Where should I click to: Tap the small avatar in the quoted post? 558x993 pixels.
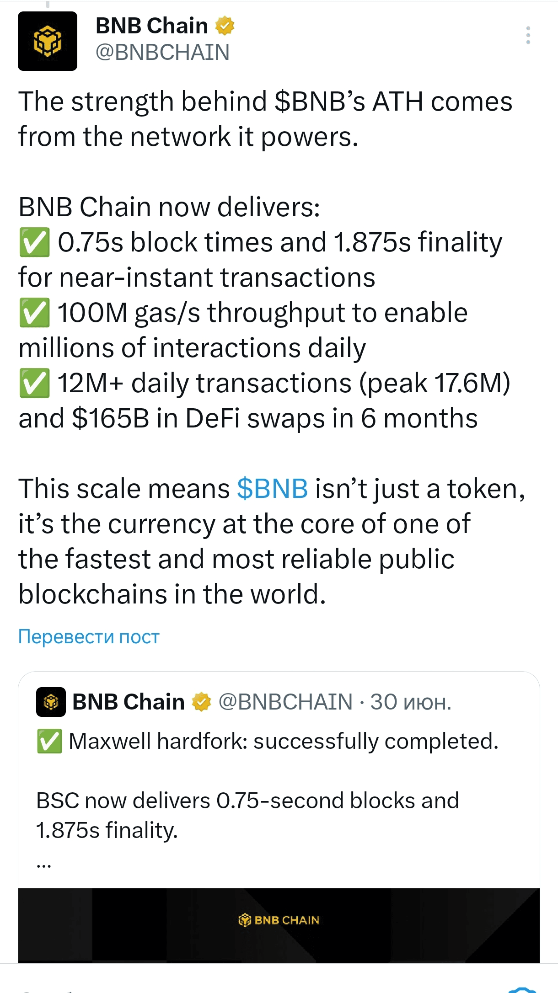[51, 702]
